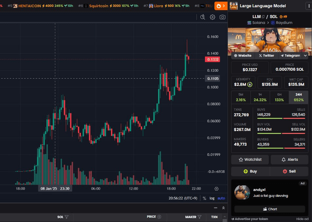312x222 pixels.
Task: Open the chart settings gear
Action: coord(212,17)
